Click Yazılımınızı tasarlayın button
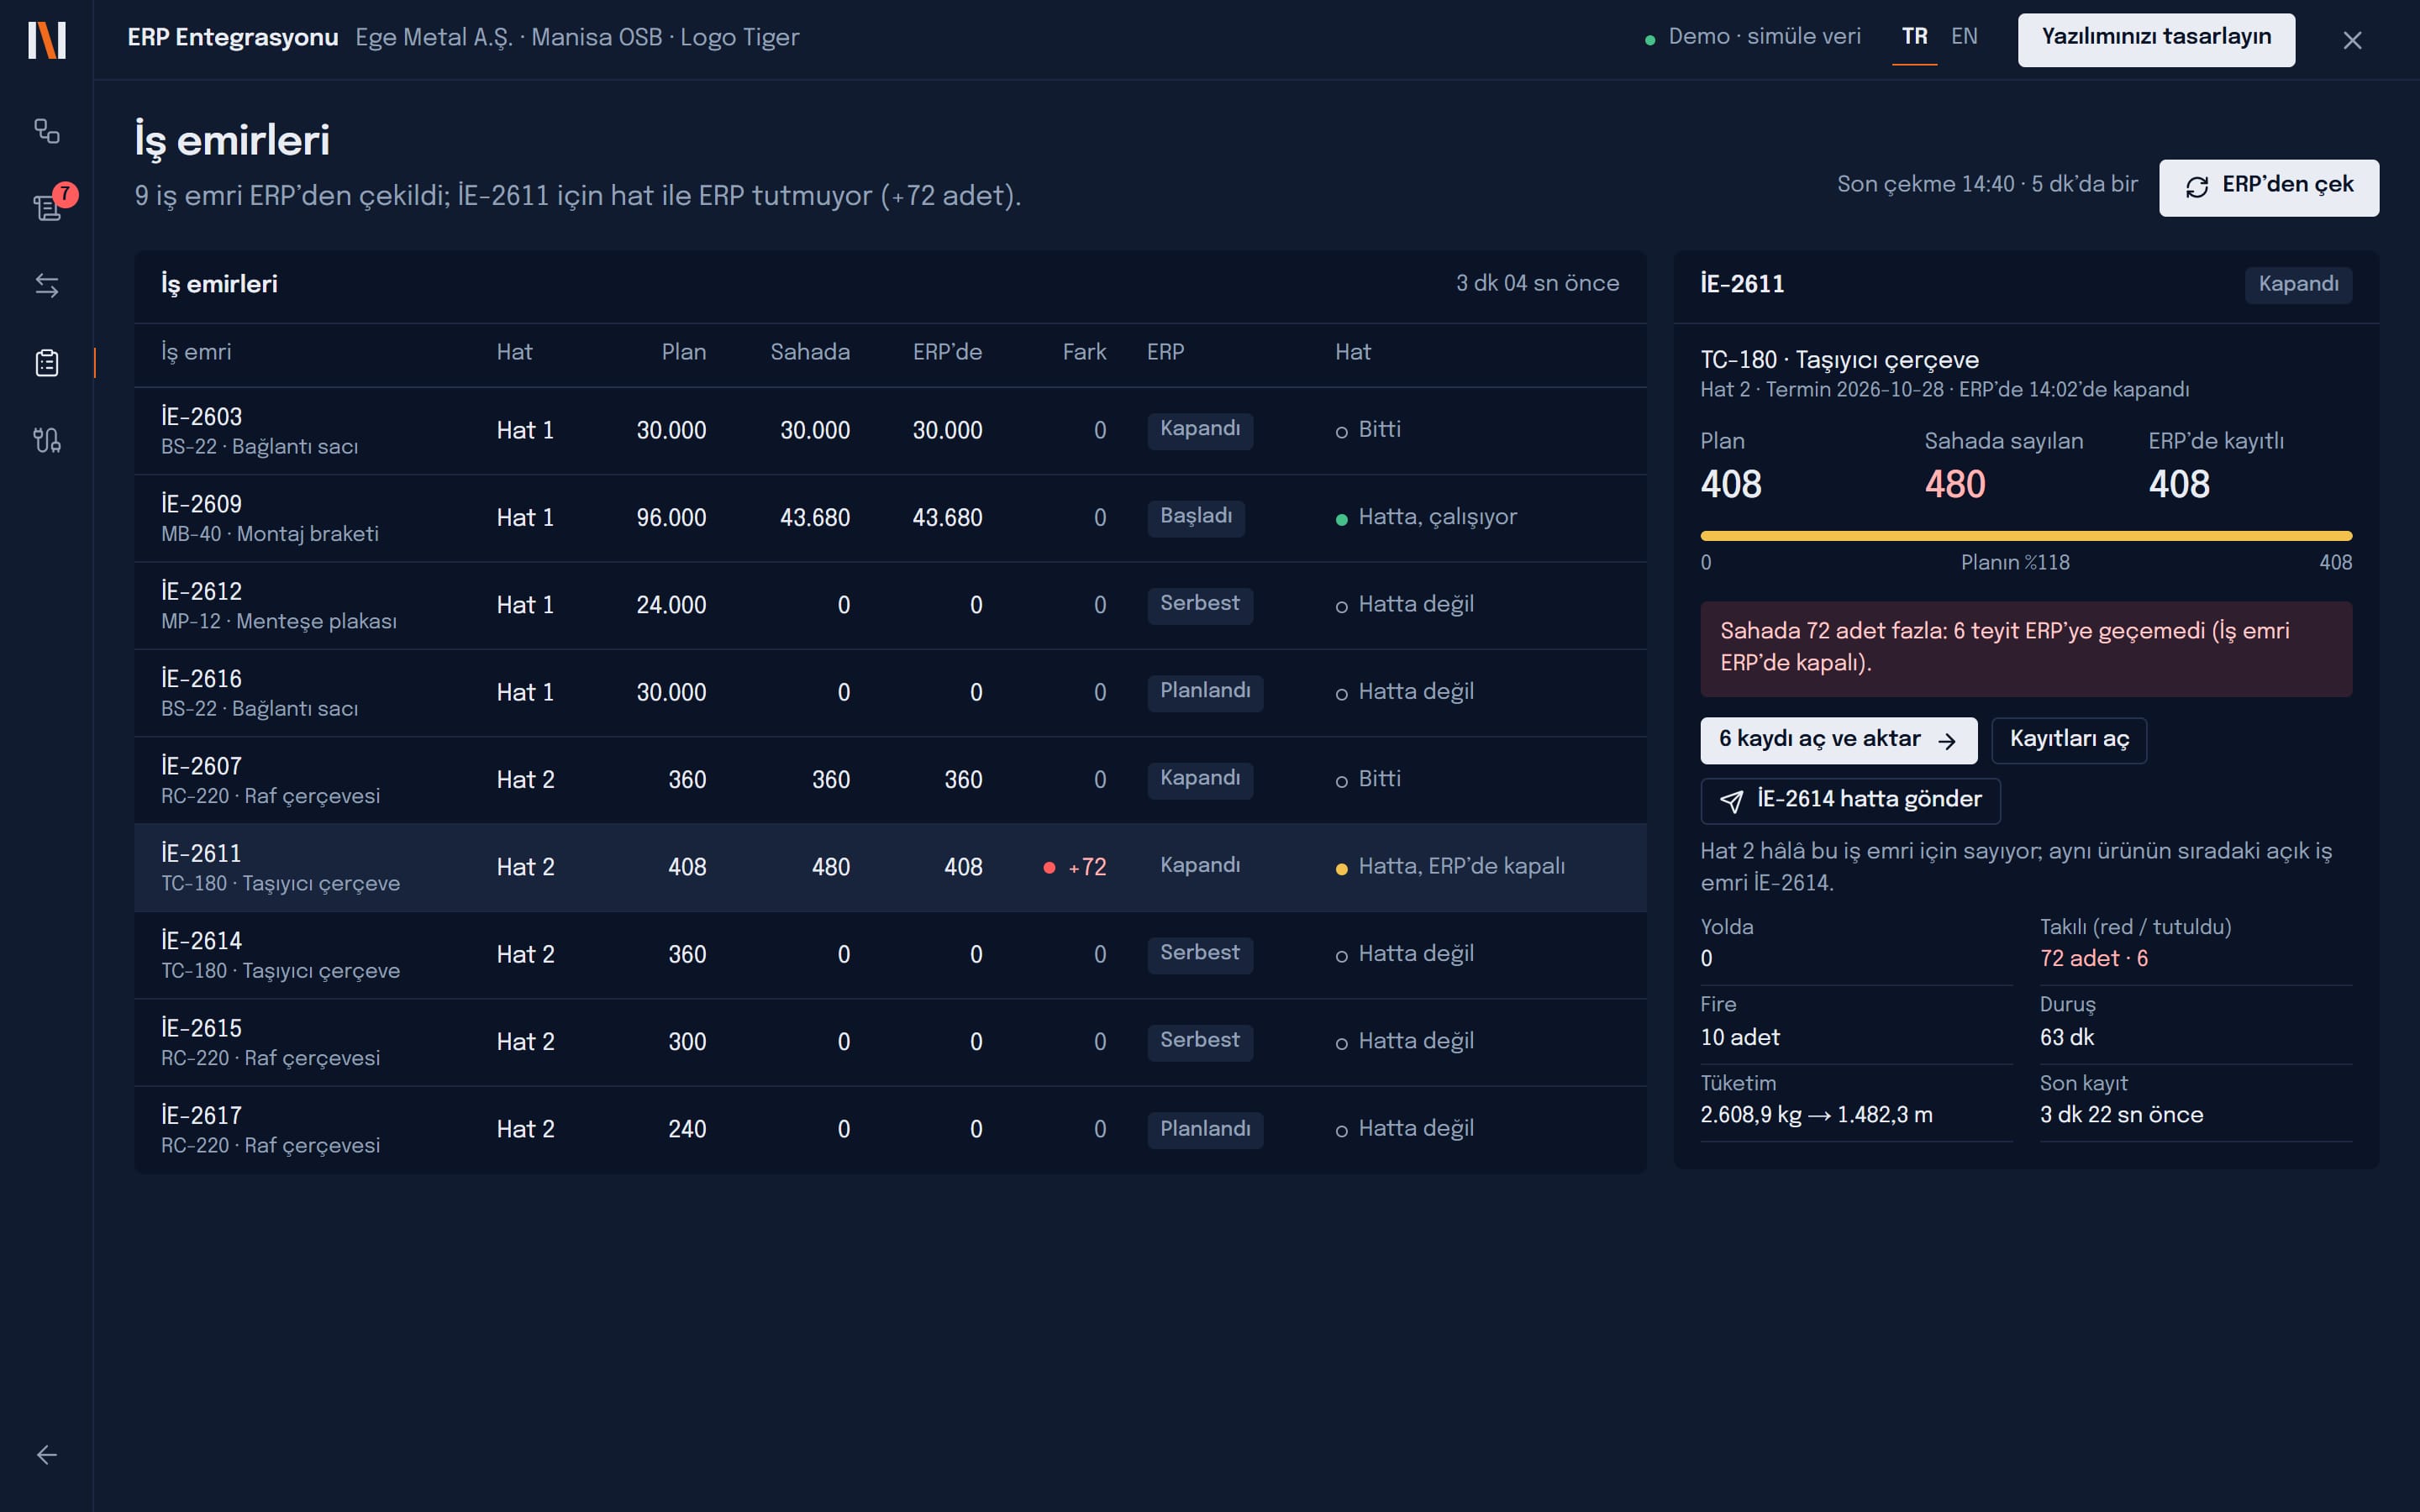The image size is (2420, 1512). 2156,39
